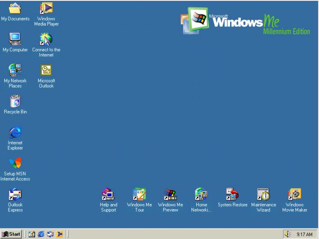319x239 pixels.
Task: Click the 9:17 AM clock in tray
Action: point(304,234)
